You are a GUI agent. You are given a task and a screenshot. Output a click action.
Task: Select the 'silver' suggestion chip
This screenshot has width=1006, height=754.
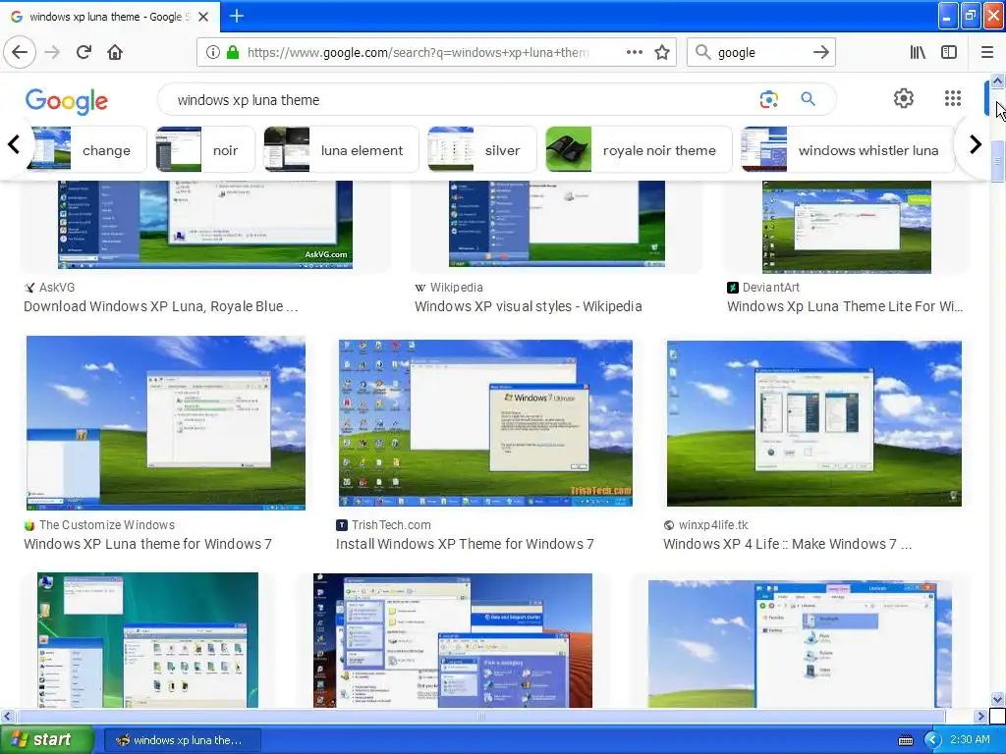click(x=481, y=149)
